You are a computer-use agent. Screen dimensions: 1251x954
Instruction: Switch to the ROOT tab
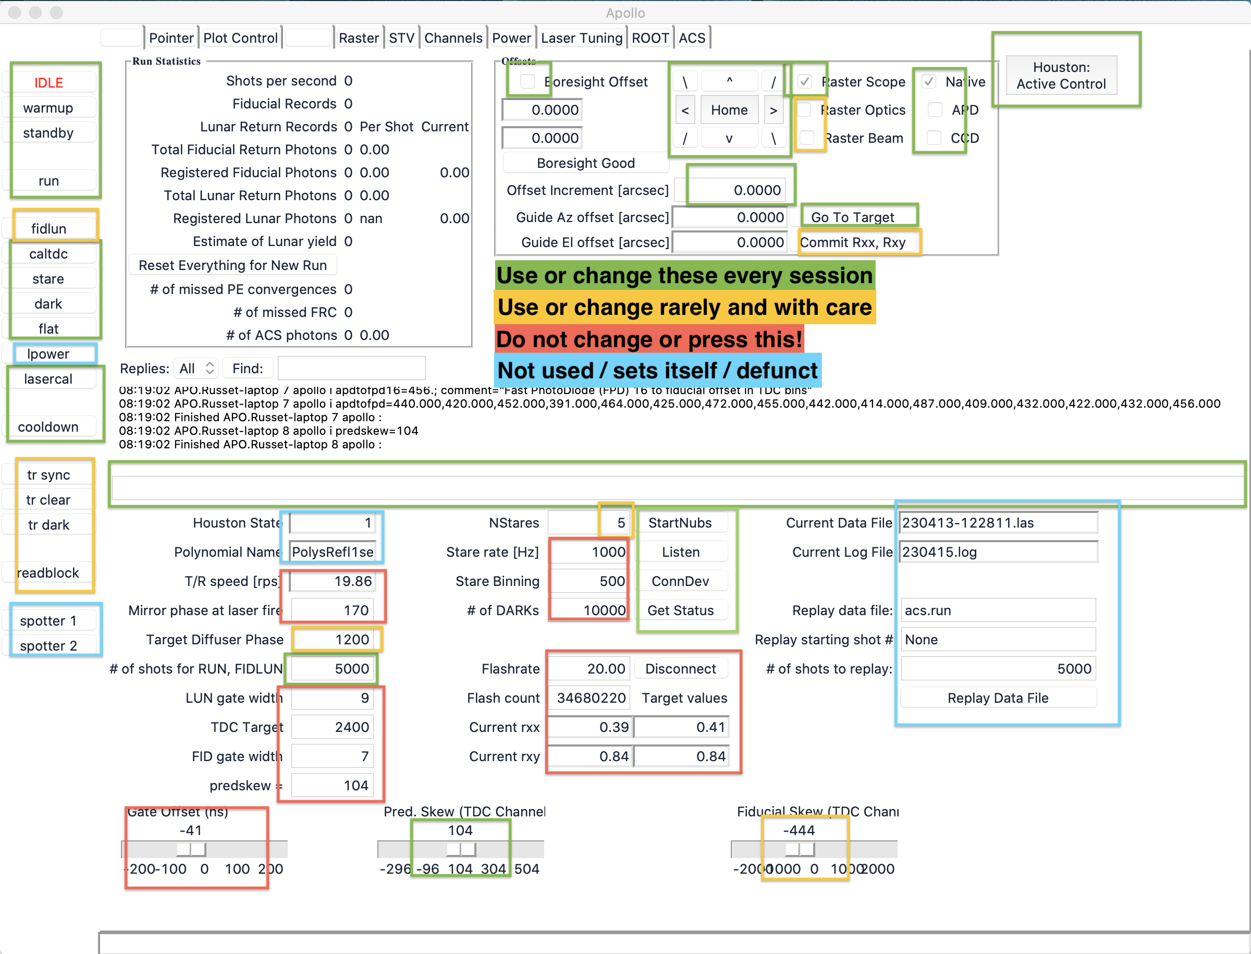[x=650, y=38]
